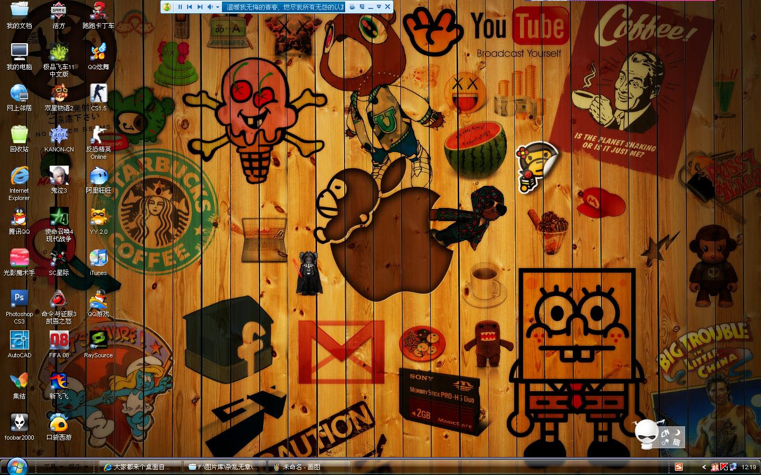Open 我的电脑 desktop icon
This screenshot has height=475, width=761.
tap(19, 56)
